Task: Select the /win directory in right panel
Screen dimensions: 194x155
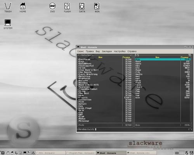Action: [163, 98]
